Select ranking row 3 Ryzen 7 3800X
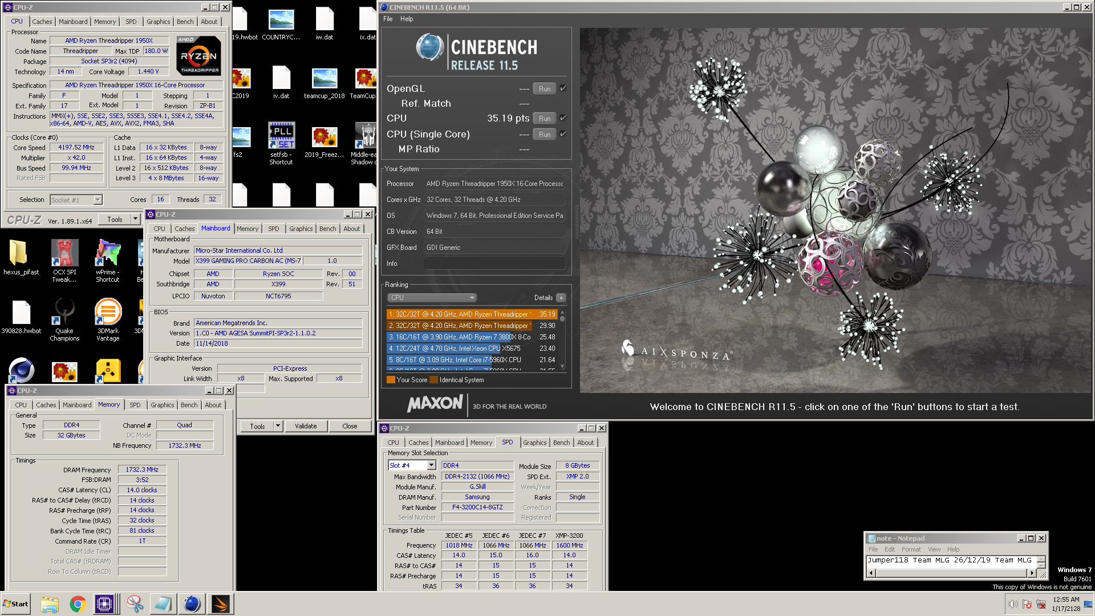 point(472,337)
